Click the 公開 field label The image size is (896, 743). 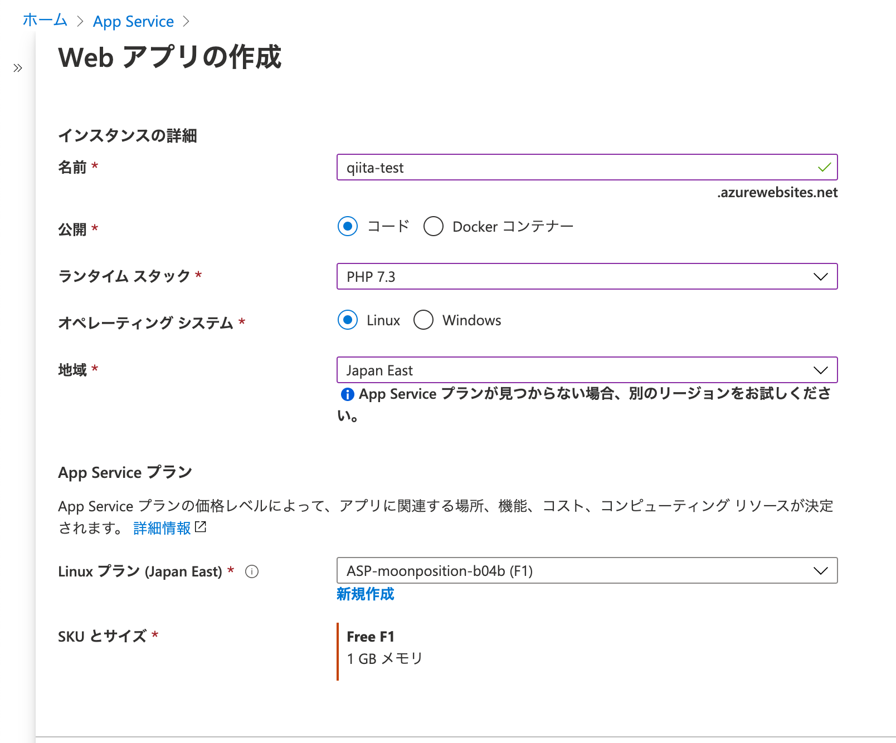point(72,229)
